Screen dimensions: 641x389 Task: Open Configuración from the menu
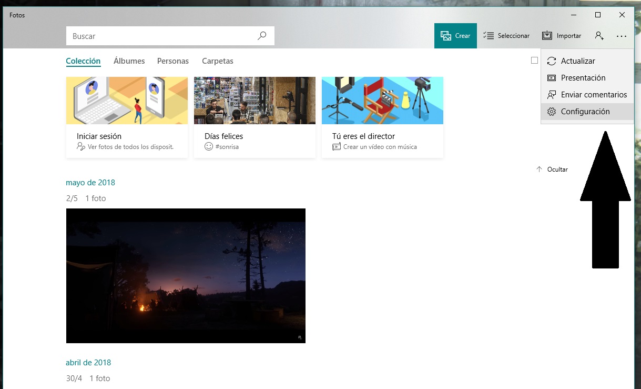click(585, 112)
